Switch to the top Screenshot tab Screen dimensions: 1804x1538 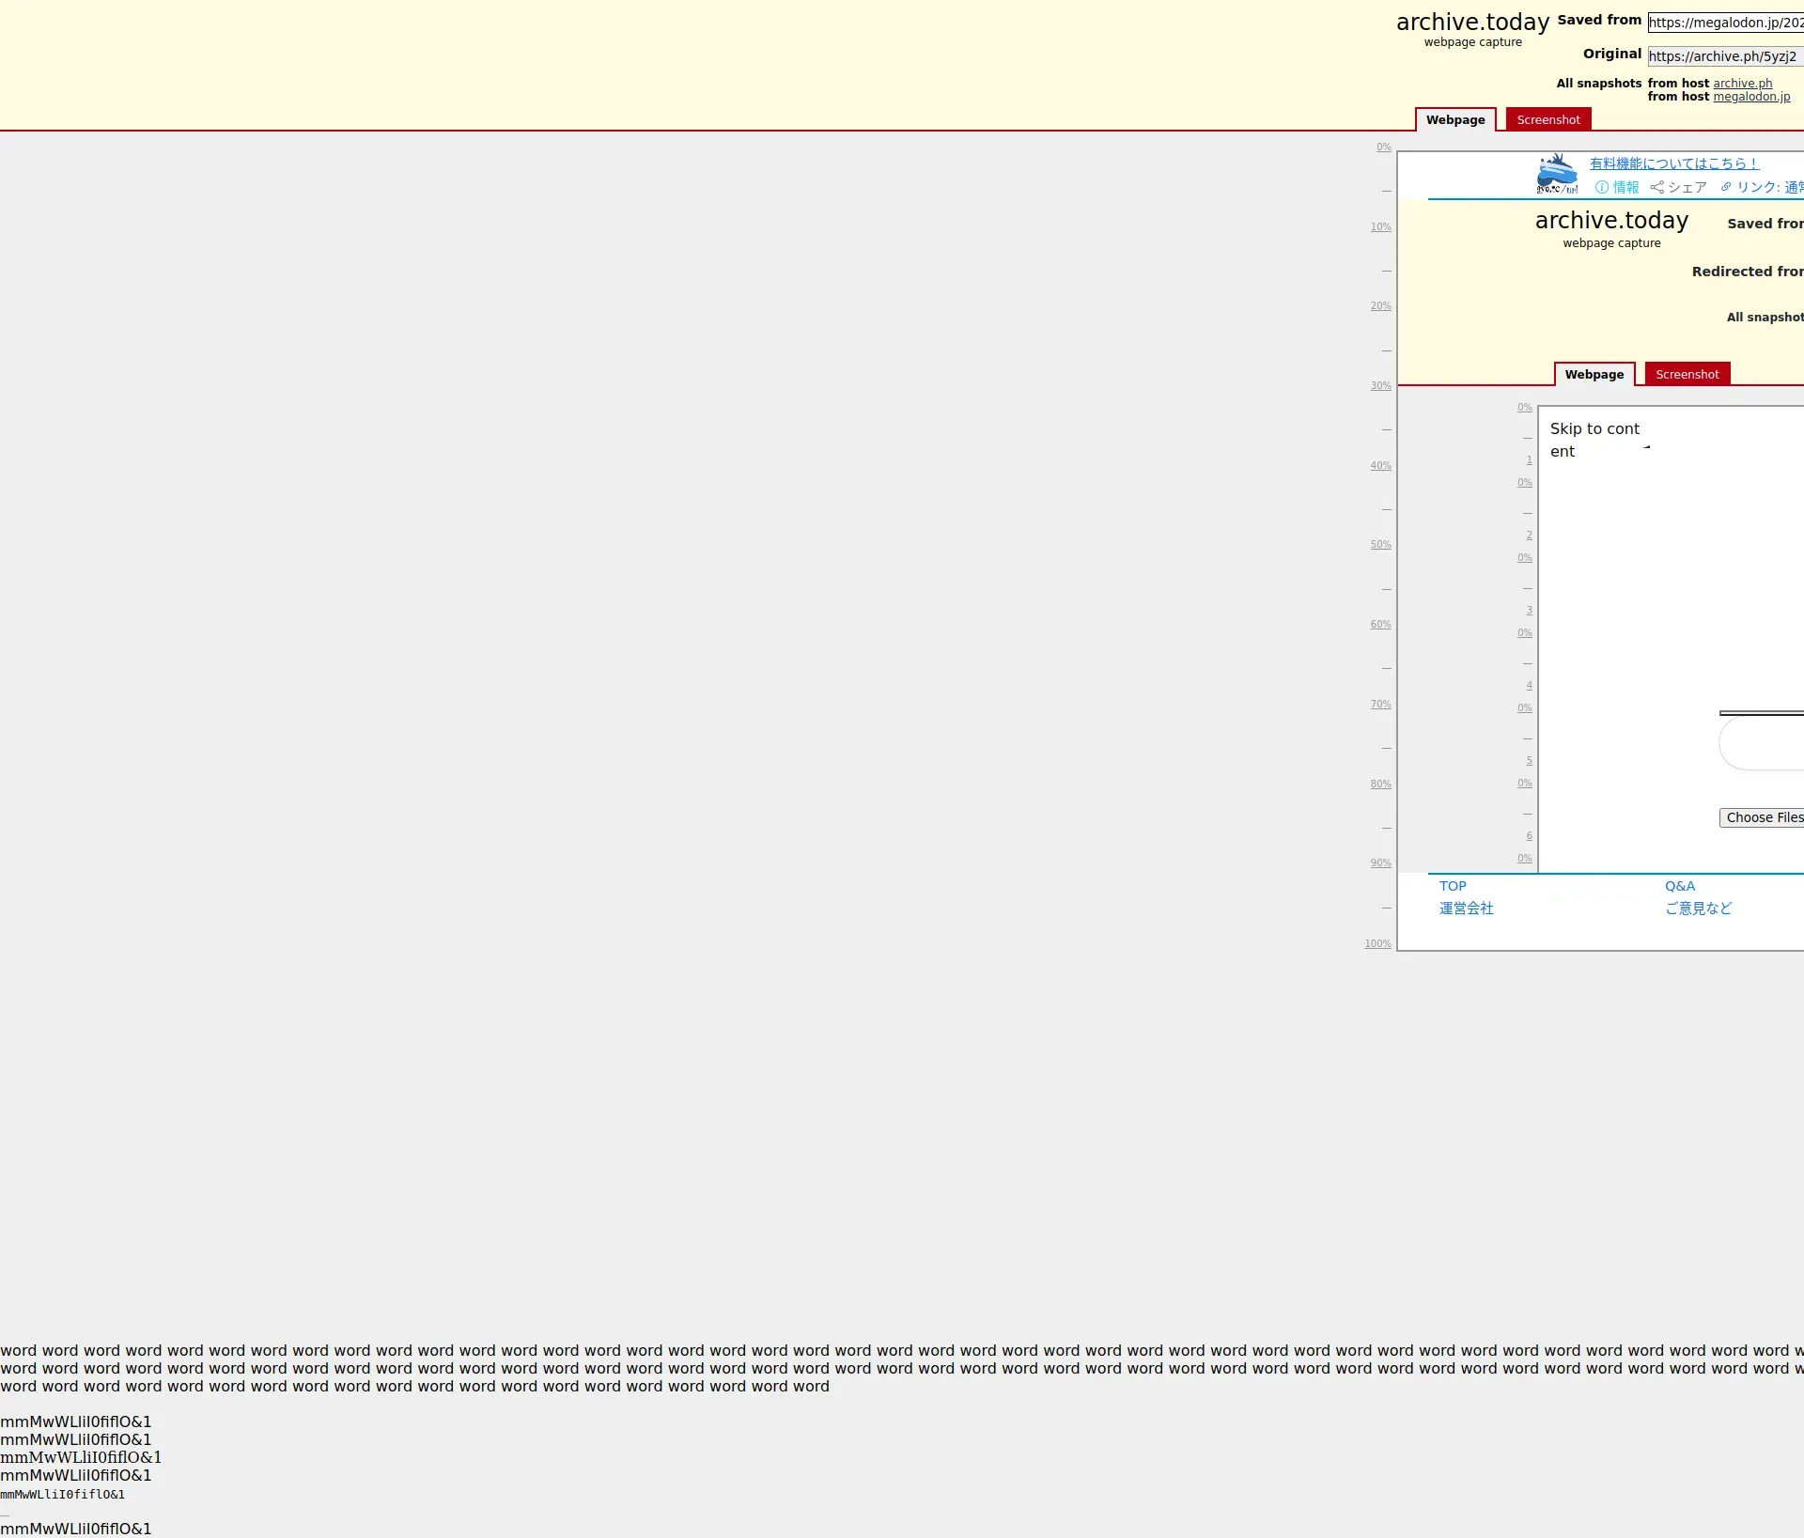pos(1547,119)
